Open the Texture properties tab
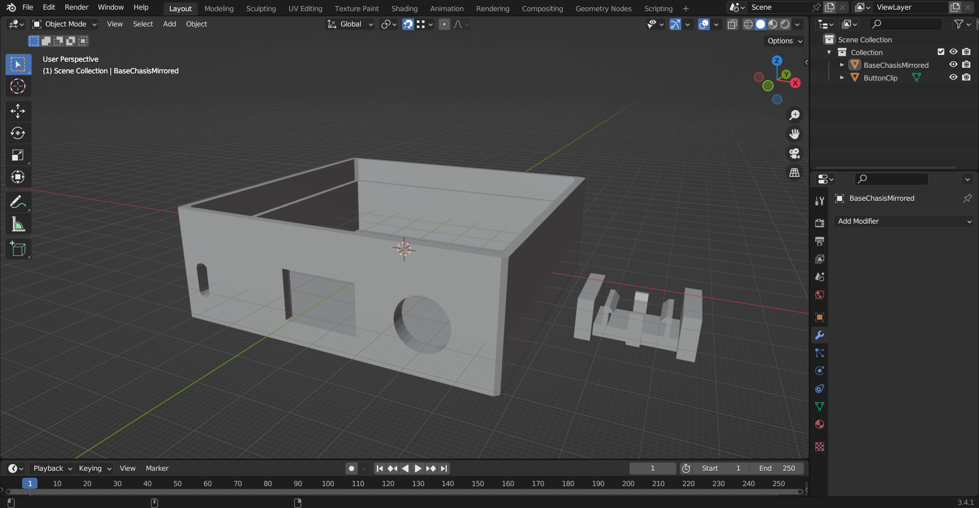This screenshot has height=508, width=979. click(819, 446)
